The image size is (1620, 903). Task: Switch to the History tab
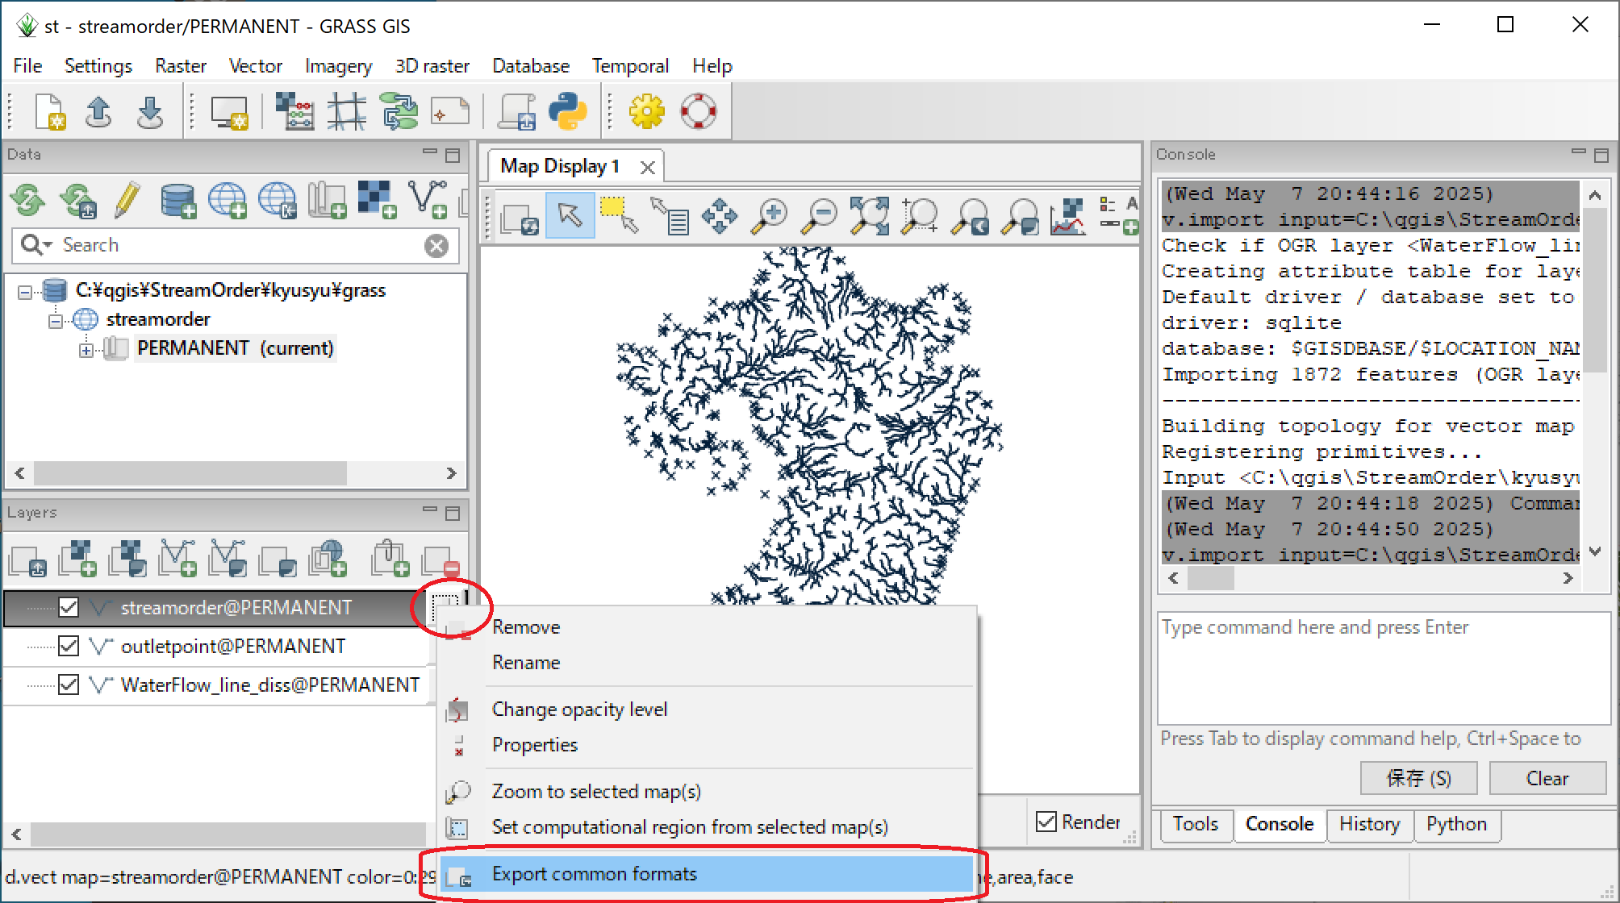pyautogui.click(x=1369, y=824)
